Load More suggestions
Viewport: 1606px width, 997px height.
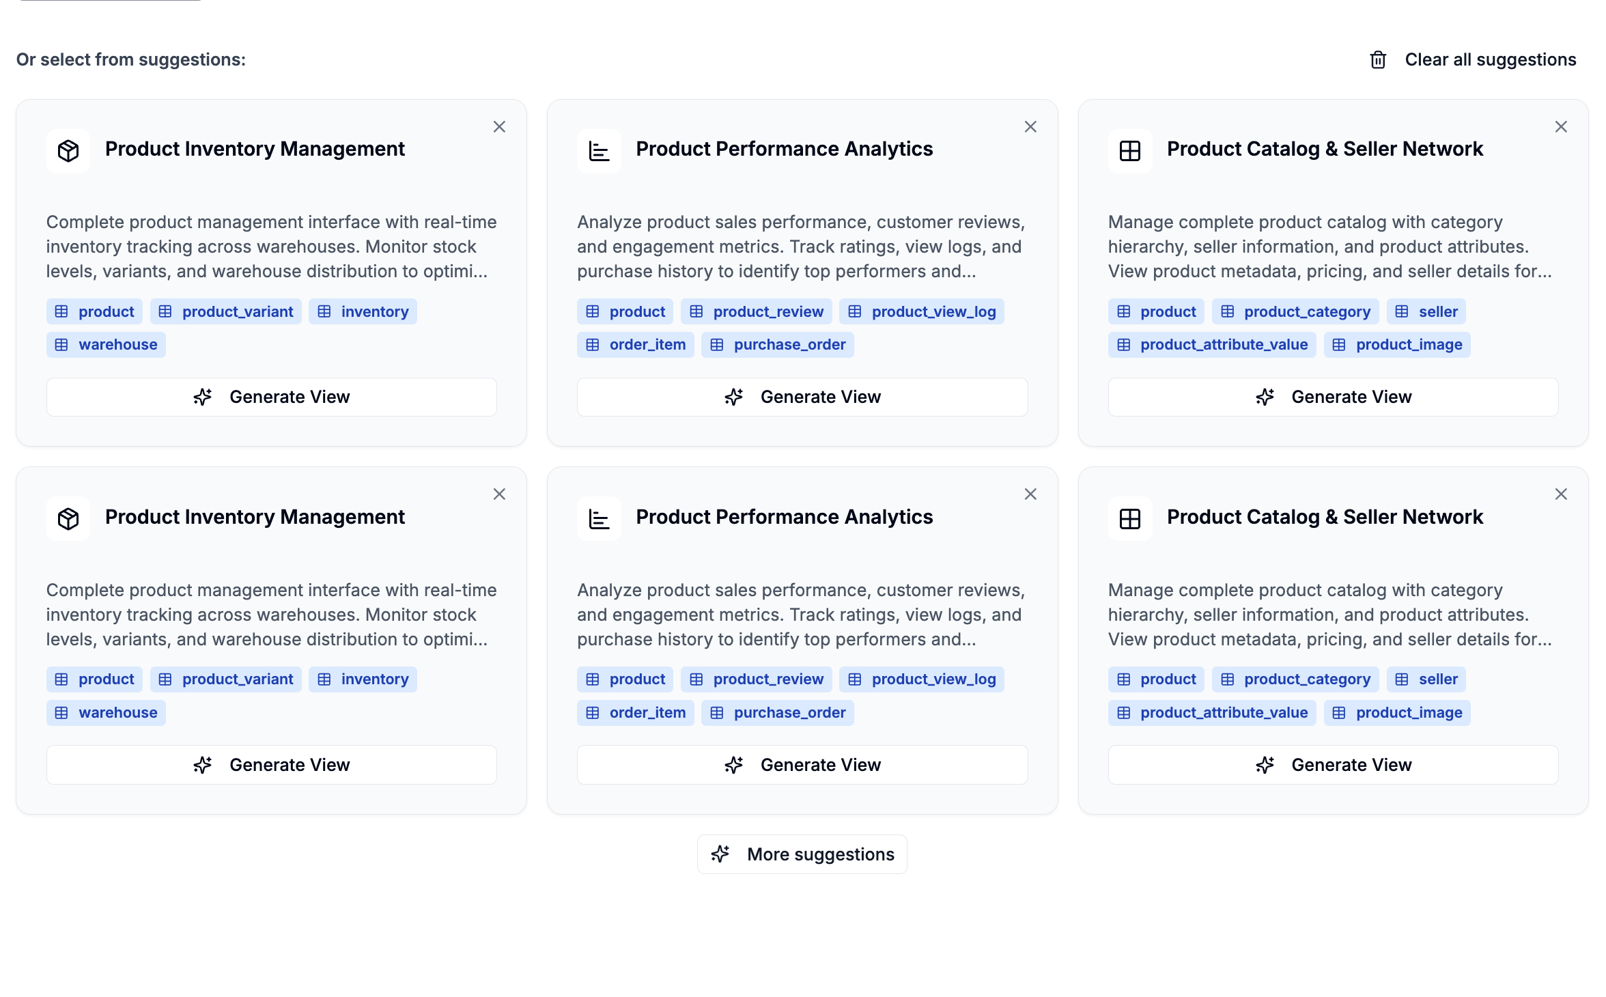pos(802,854)
